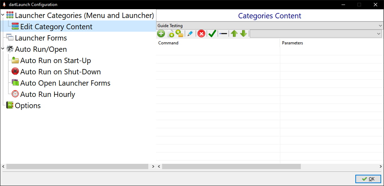The image size is (384, 186).
Task: Select Edit Category Content tree item
Action: point(56,26)
